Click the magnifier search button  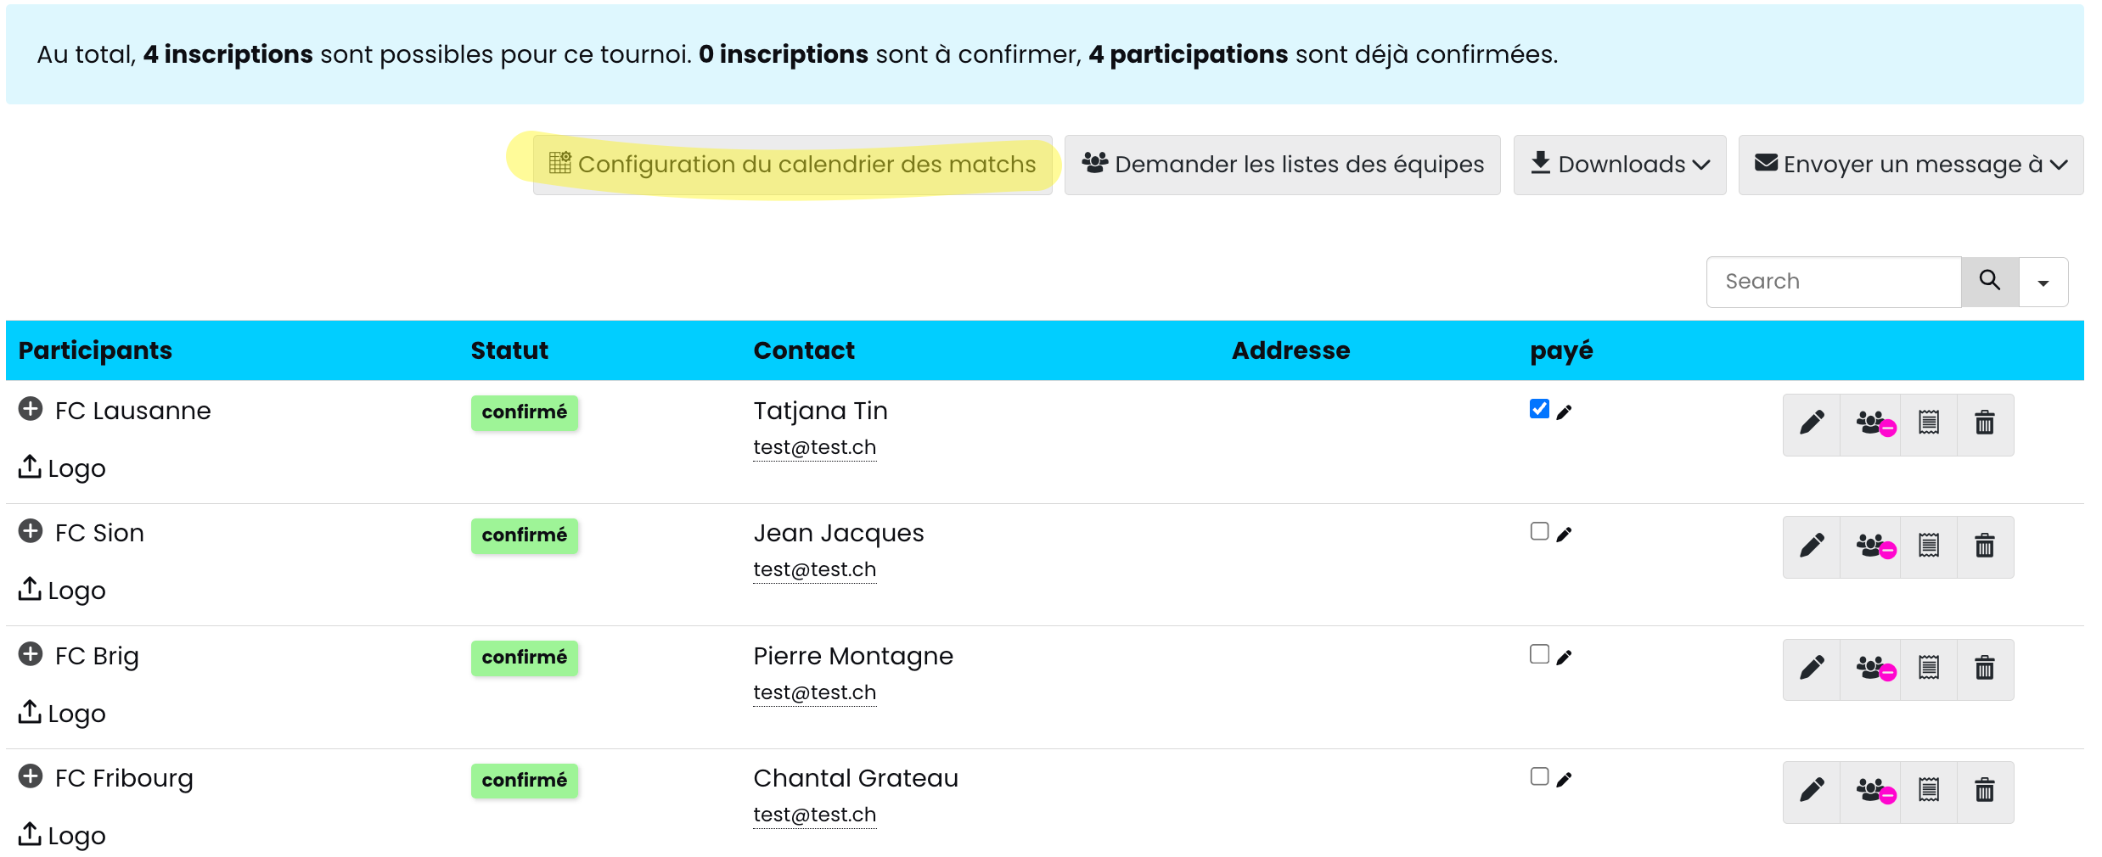pyautogui.click(x=1990, y=281)
